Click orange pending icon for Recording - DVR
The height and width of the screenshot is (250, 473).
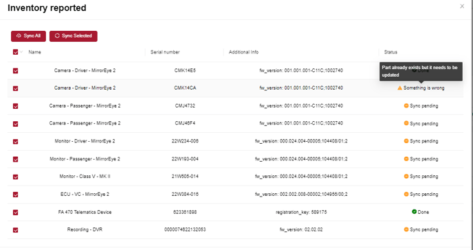coord(406,229)
